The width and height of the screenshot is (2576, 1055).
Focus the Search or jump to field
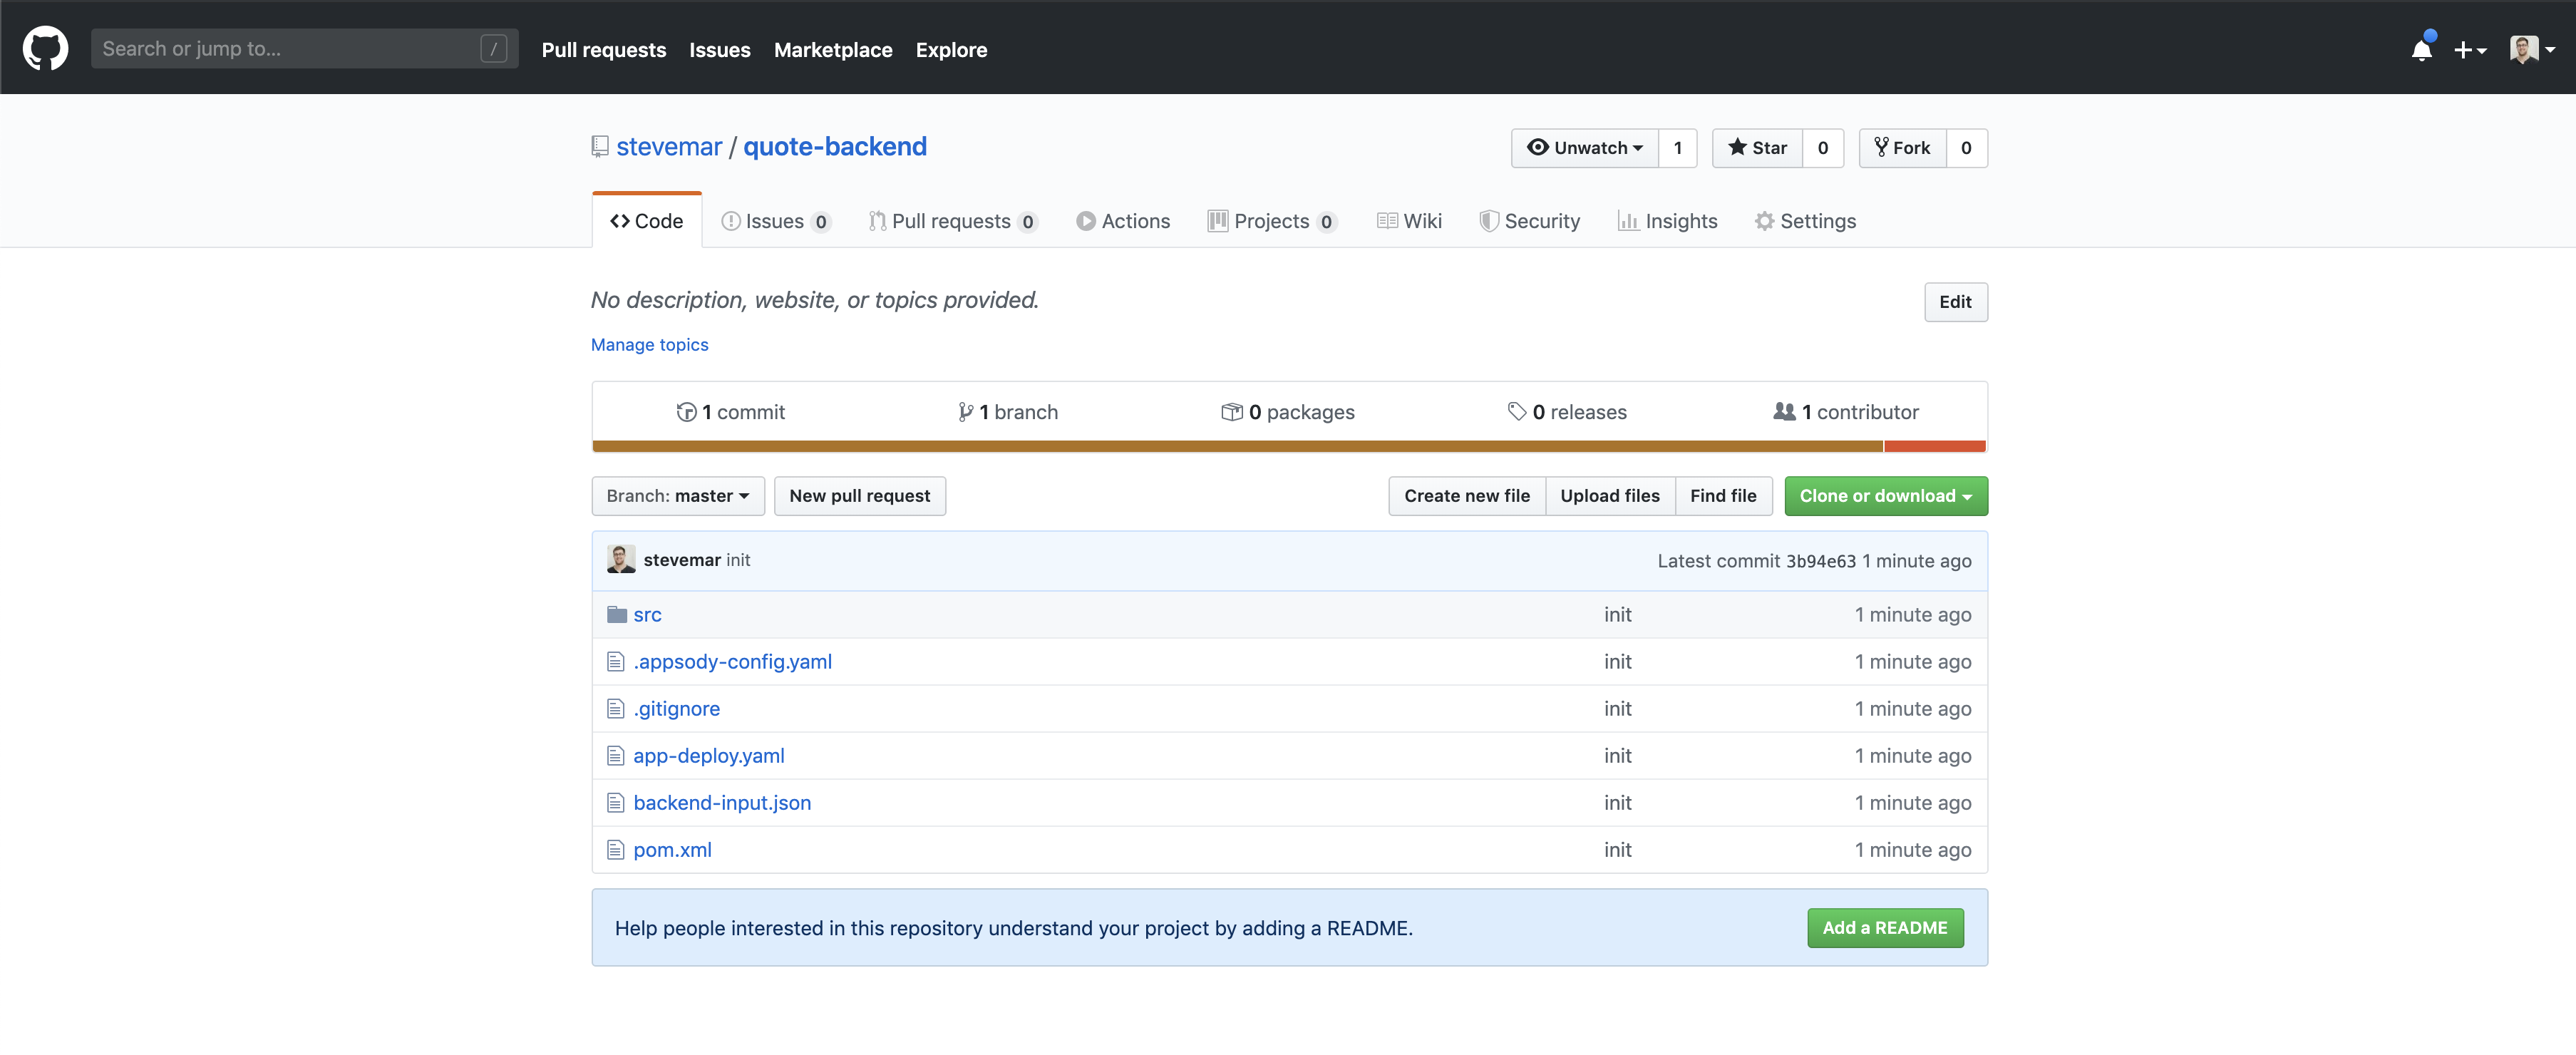pyautogui.click(x=304, y=48)
